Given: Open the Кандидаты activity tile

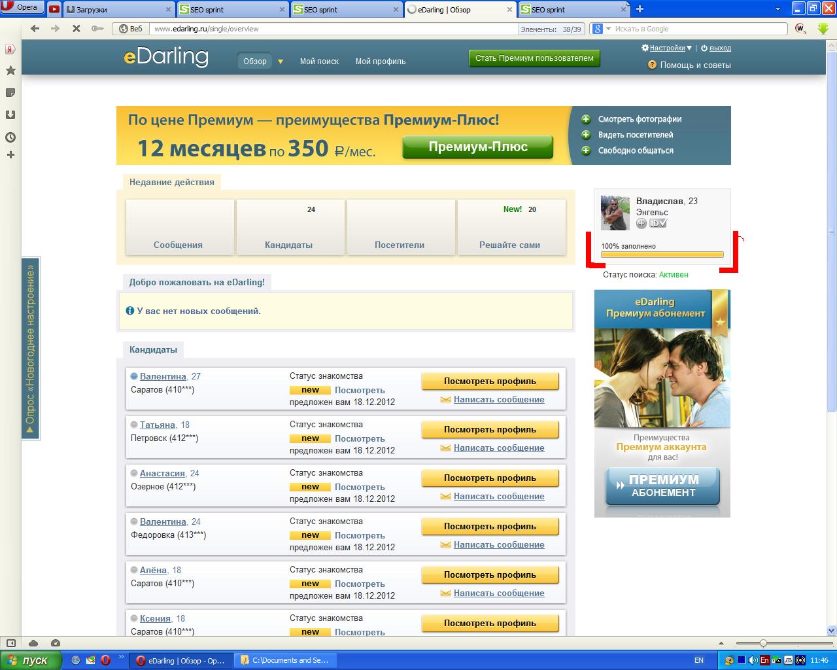Looking at the screenshot, I should [x=289, y=226].
